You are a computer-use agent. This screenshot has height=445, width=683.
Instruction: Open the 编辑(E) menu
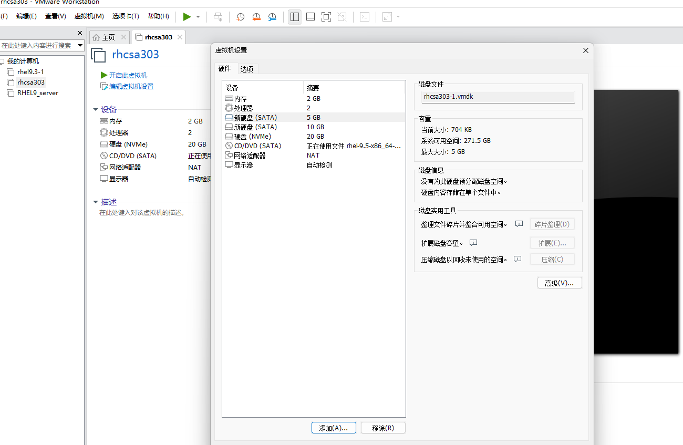[x=26, y=16]
